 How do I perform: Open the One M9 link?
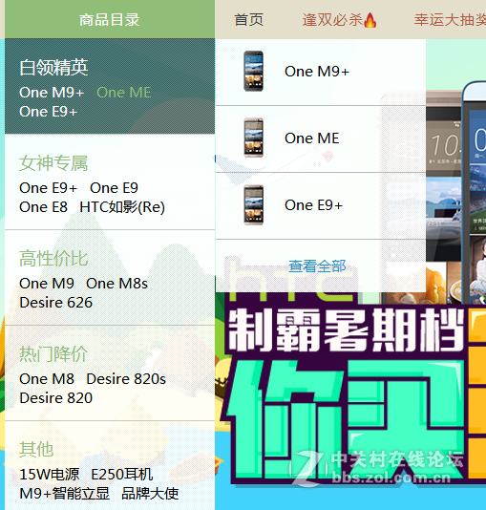coord(47,284)
